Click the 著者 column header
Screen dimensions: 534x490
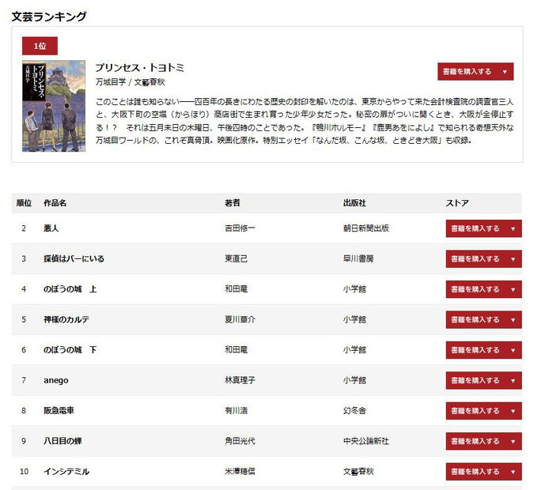pyautogui.click(x=233, y=203)
